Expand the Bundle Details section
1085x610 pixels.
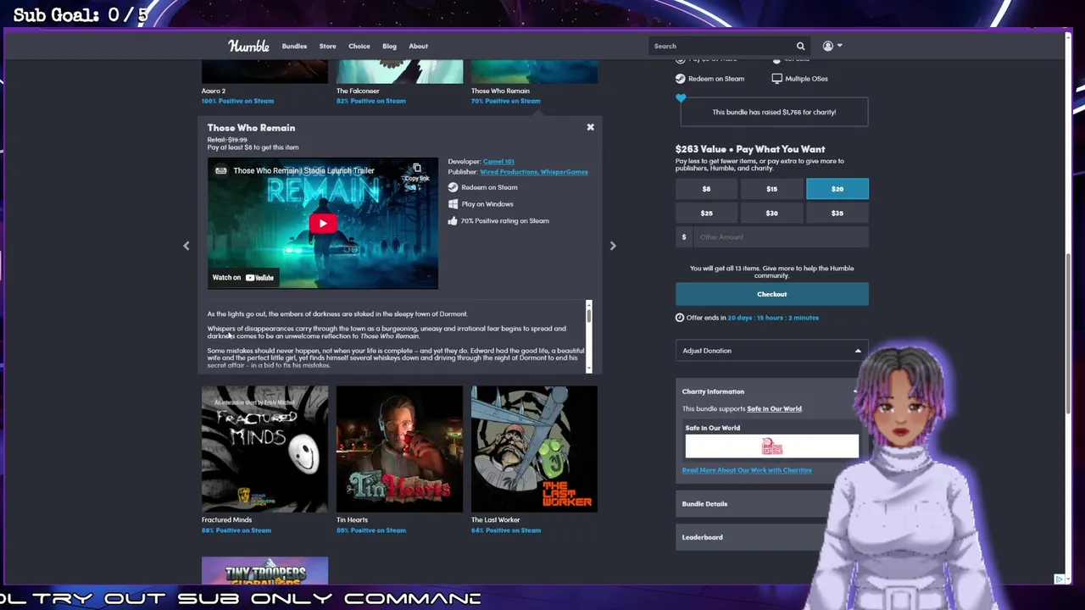[754, 504]
